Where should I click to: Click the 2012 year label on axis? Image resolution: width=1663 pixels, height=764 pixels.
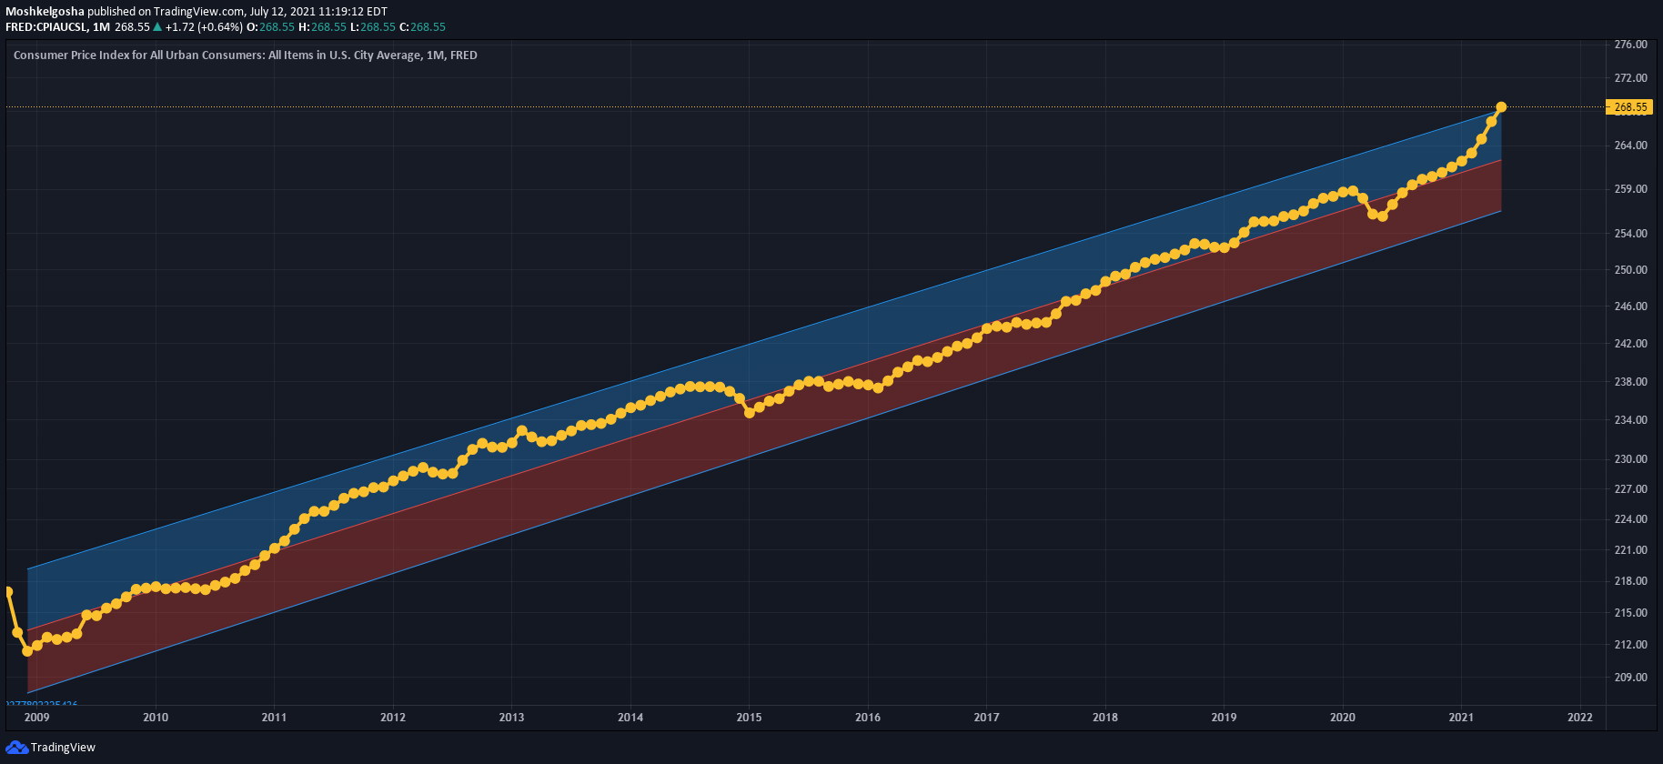coord(393,718)
